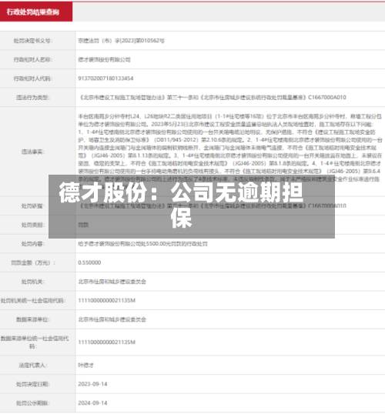
Task: Click the penalty content mentioning 5500.00元
Action: [143, 244]
